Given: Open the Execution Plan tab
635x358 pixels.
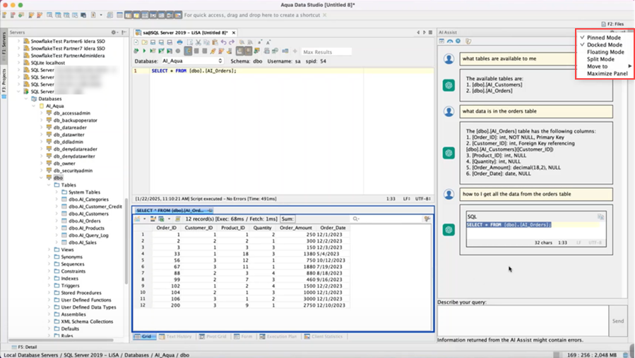Looking at the screenshot, I should click(x=278, y=337).
